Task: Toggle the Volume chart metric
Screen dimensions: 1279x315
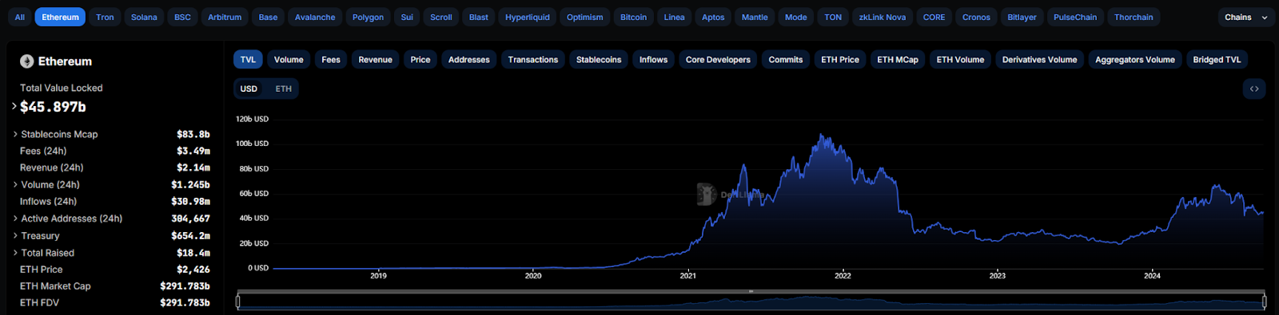Action: coord(289,60)
